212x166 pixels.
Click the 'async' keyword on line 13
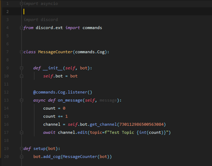pos(39,100)
